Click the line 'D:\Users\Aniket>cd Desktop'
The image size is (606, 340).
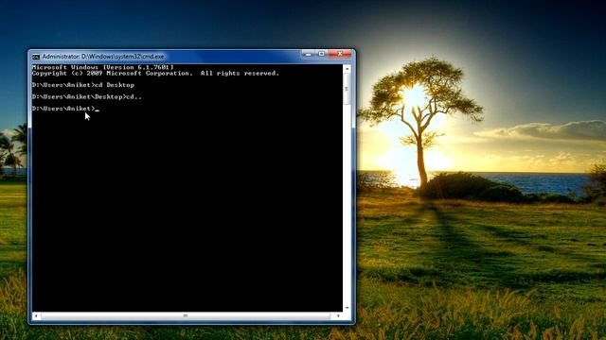point(83,85)
